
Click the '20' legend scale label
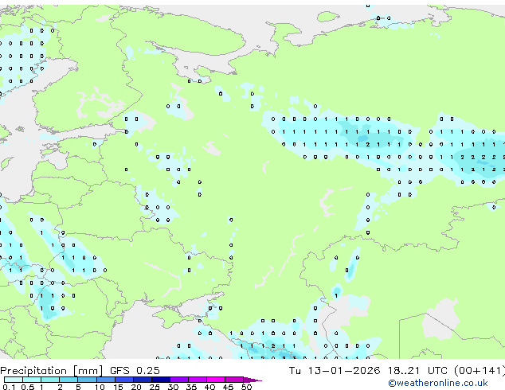click(x=136, y=387)
